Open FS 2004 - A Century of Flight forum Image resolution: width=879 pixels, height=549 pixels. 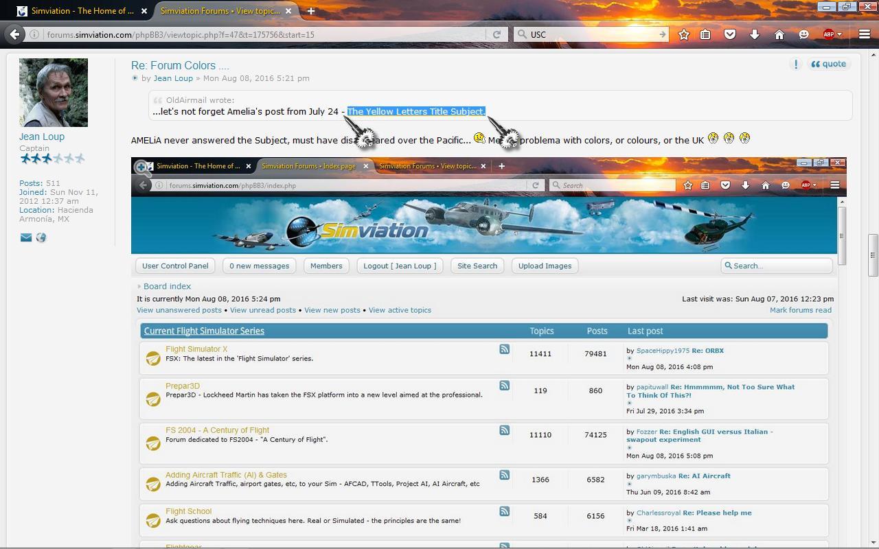click(217, 430)
